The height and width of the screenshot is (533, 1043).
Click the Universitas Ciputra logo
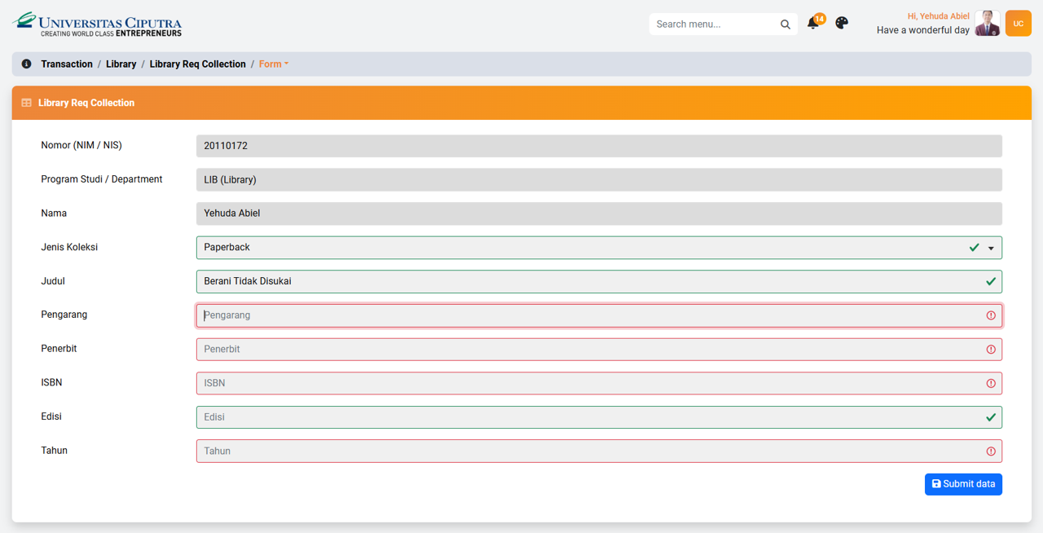[x=97, y=24]
